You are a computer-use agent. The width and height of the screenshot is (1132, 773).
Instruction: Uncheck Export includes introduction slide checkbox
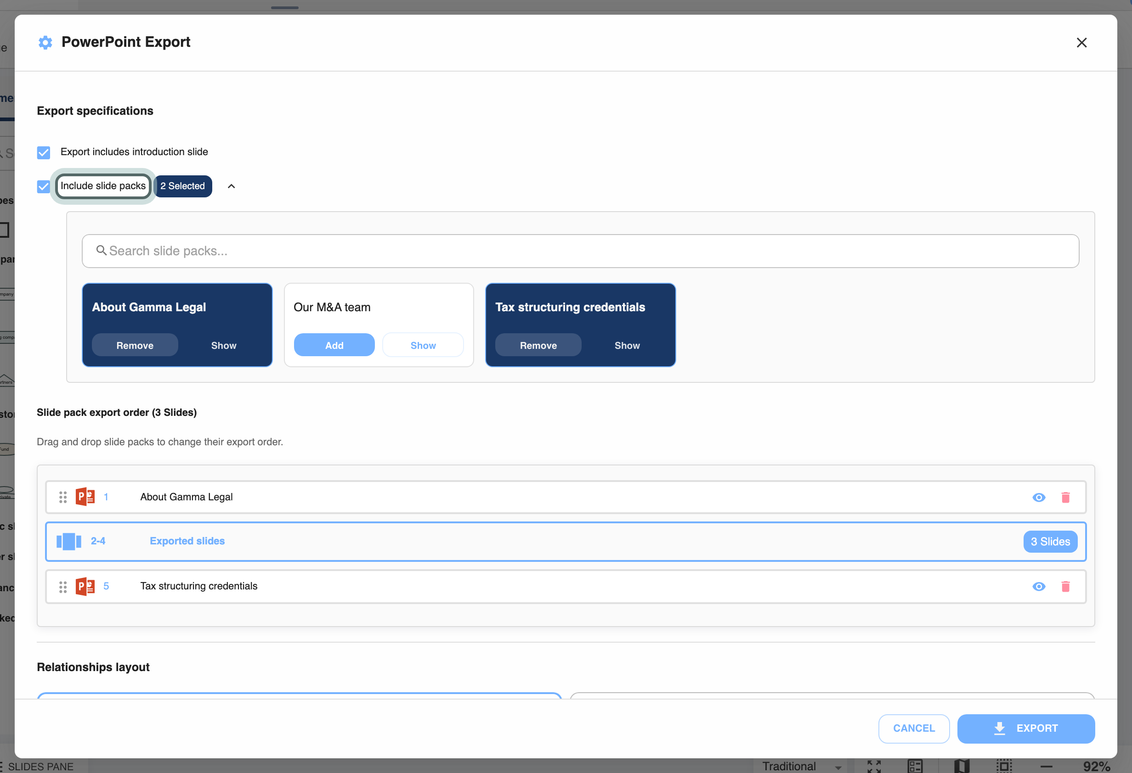[43, 152]
